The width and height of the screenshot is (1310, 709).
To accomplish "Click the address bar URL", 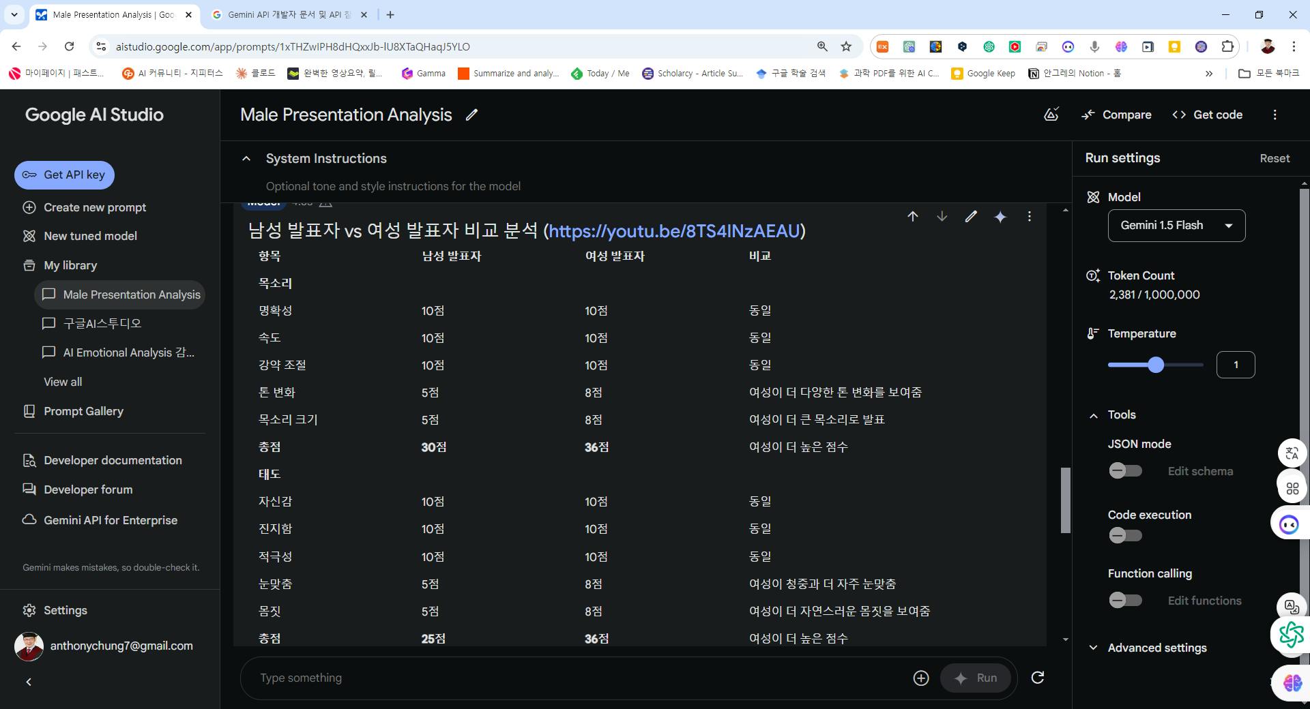I will click(293, 46).
